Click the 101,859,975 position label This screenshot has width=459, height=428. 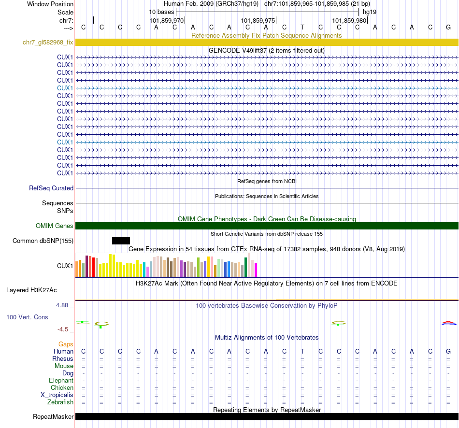[x=258, y=20]
